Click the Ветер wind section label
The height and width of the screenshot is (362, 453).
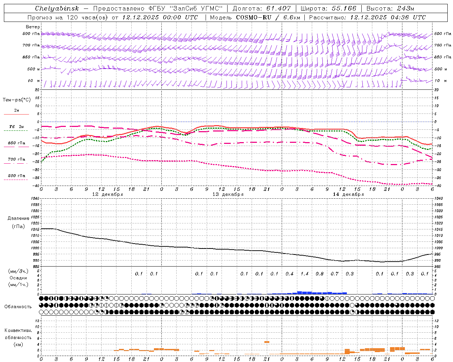coord(33,27)
